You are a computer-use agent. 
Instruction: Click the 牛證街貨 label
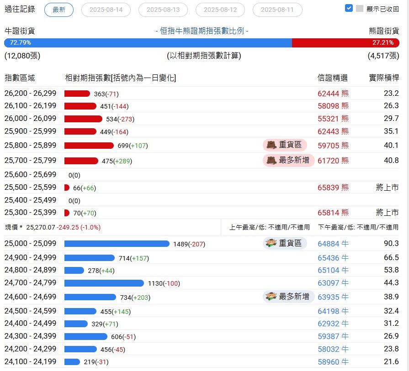(20, 31)
